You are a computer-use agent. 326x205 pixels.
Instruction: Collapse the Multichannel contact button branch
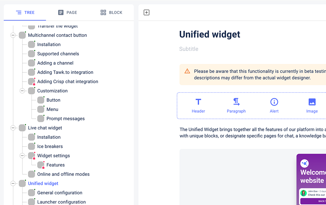(13, 35)
